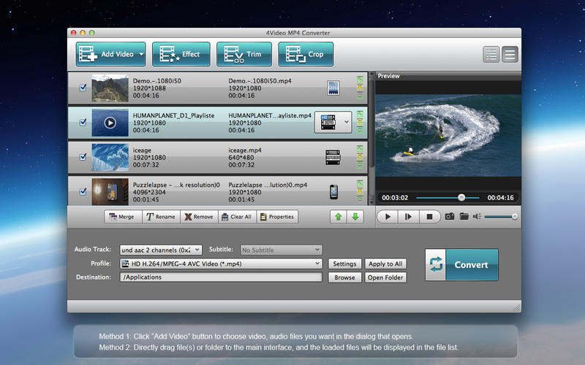The height and width of the screenshot is (365, 585).
Task: Switch to the list view mode icon
Action: (x=491, y=54)
